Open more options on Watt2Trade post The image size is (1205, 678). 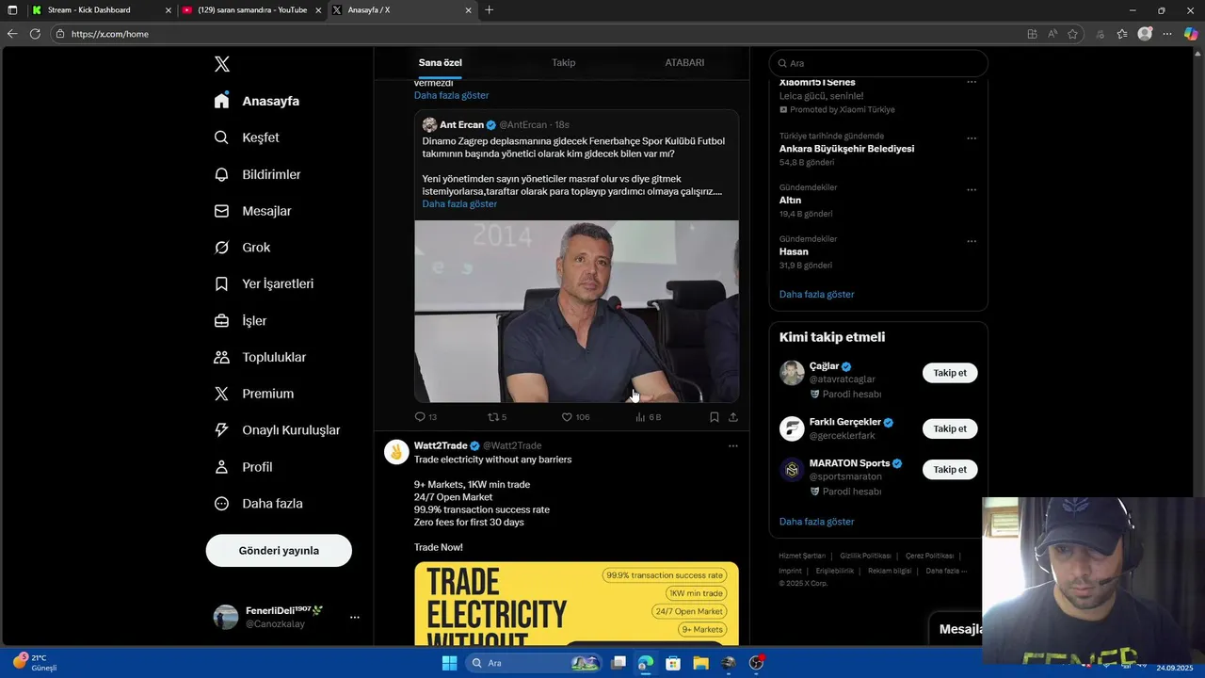click(733, 446)
